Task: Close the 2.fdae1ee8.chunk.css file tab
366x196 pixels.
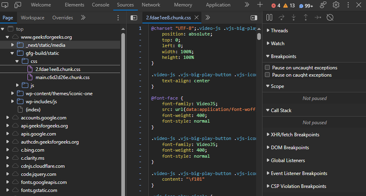Action: pos(196,18)
